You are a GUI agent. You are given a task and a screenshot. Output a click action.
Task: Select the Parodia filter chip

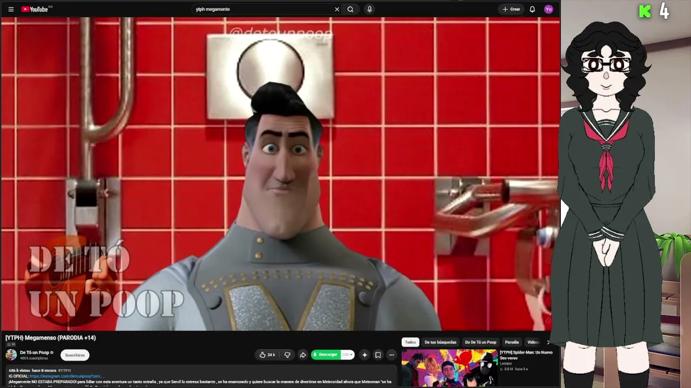coord(512,342)
